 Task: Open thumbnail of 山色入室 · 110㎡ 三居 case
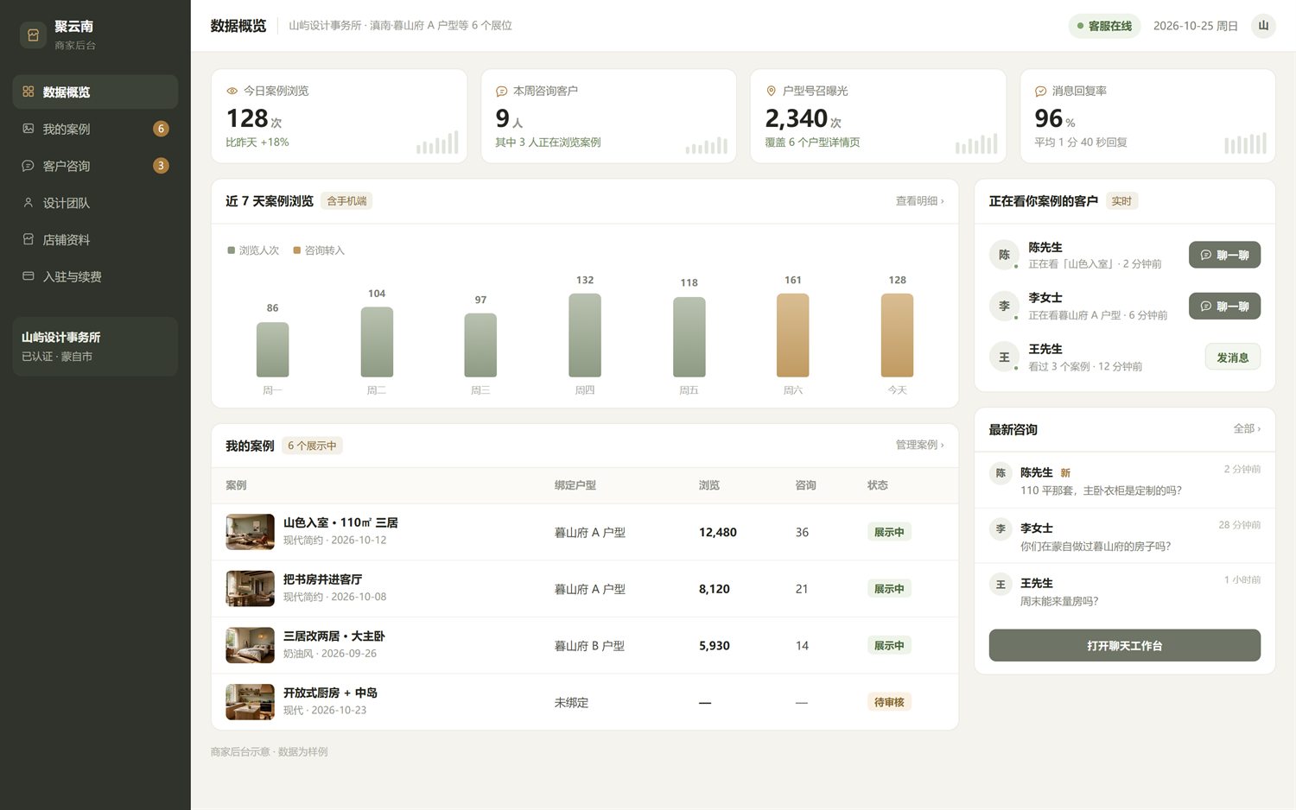coord(250,532)
